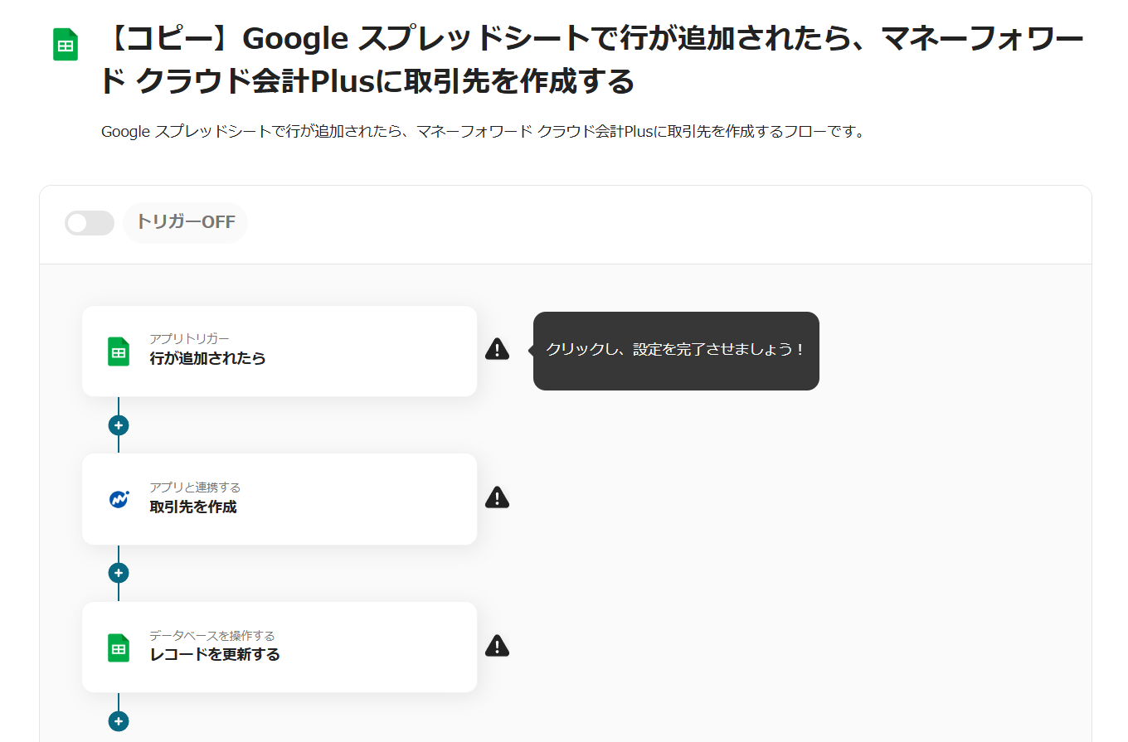Click the warning icon next to 取引先を作成

click(x=497, y=497)
